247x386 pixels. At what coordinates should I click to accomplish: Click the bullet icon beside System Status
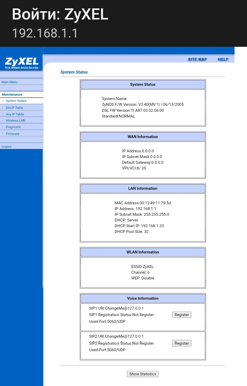3,101
